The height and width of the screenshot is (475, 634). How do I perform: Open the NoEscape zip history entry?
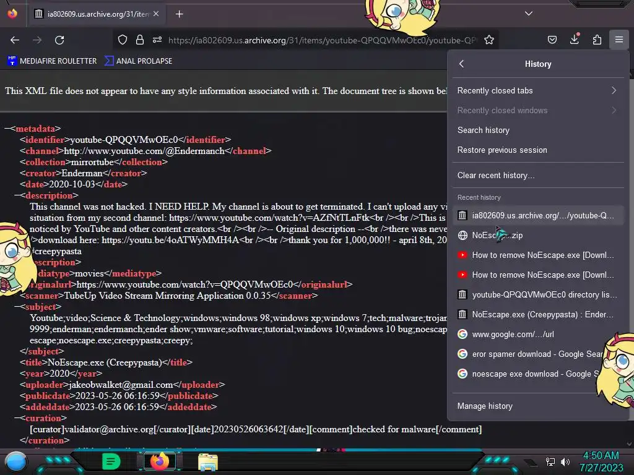(x=538, y=235)
